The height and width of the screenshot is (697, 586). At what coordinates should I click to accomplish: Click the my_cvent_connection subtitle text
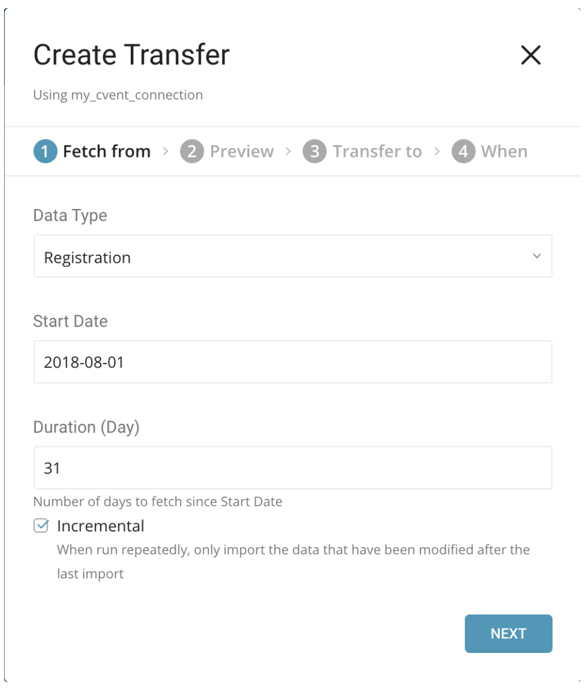[118, 95]
